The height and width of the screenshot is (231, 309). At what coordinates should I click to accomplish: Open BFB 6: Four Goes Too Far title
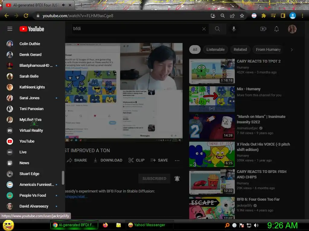258,199
